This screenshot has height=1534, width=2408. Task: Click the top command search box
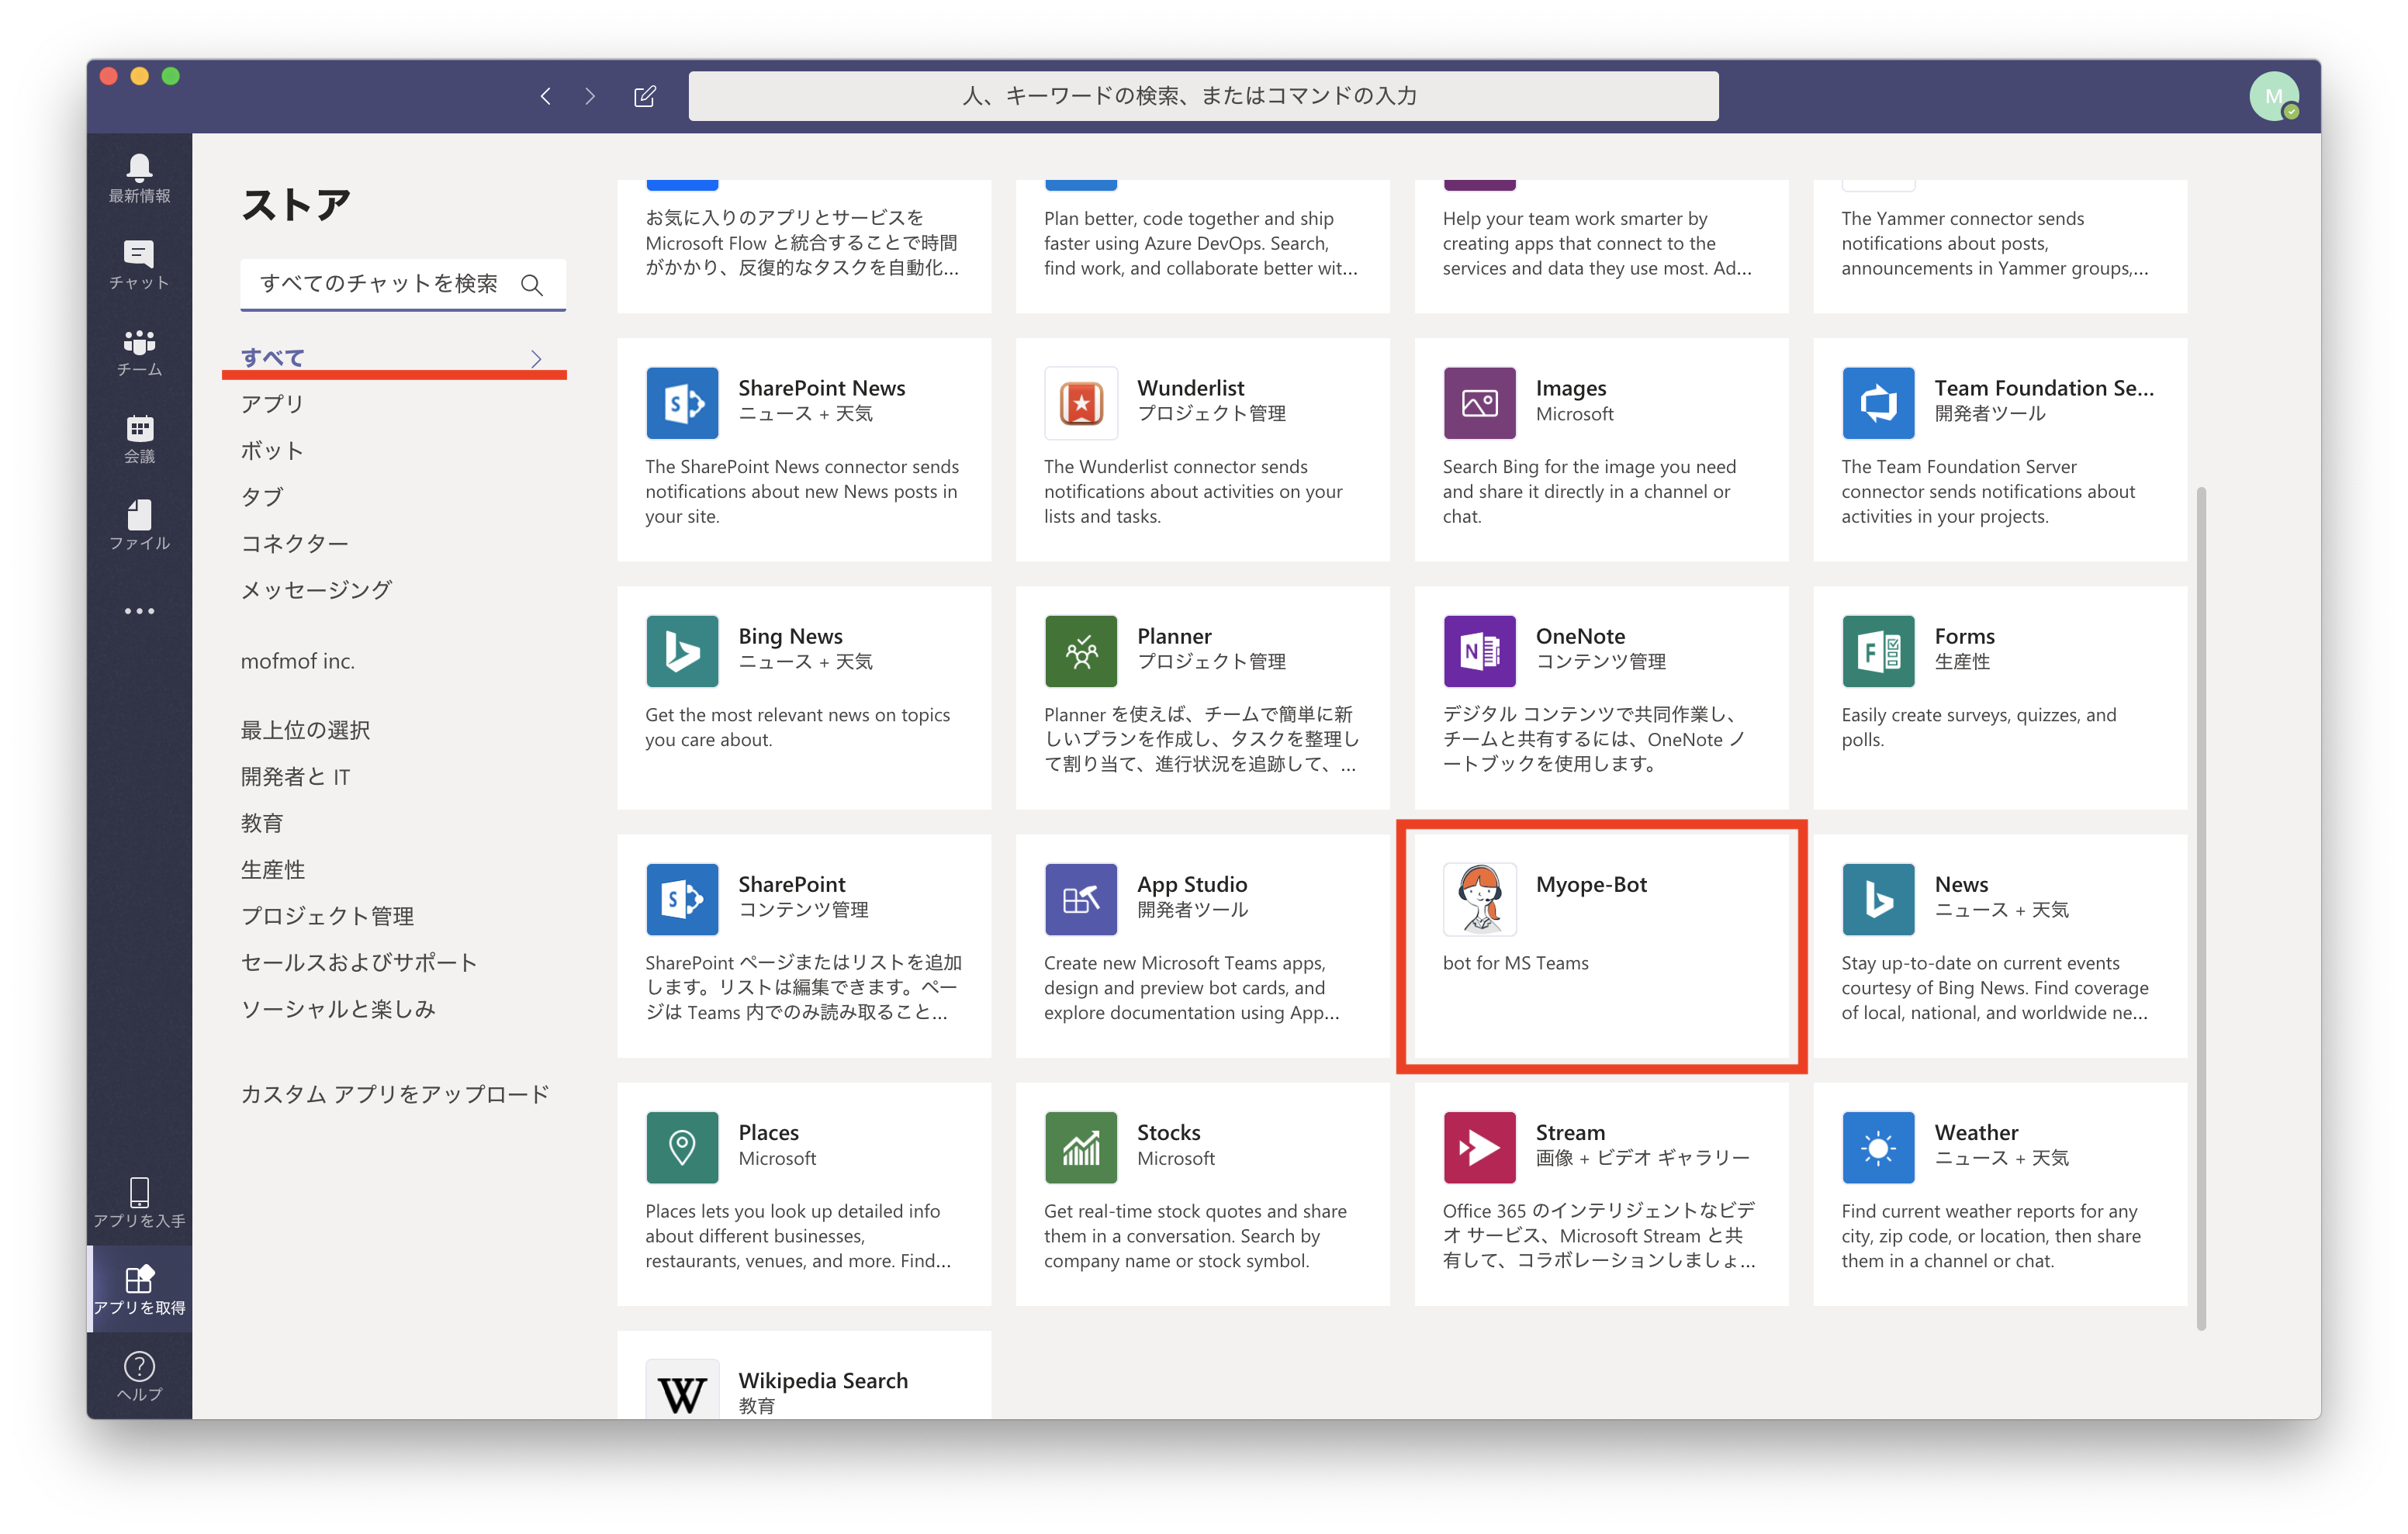[1203, 96]
